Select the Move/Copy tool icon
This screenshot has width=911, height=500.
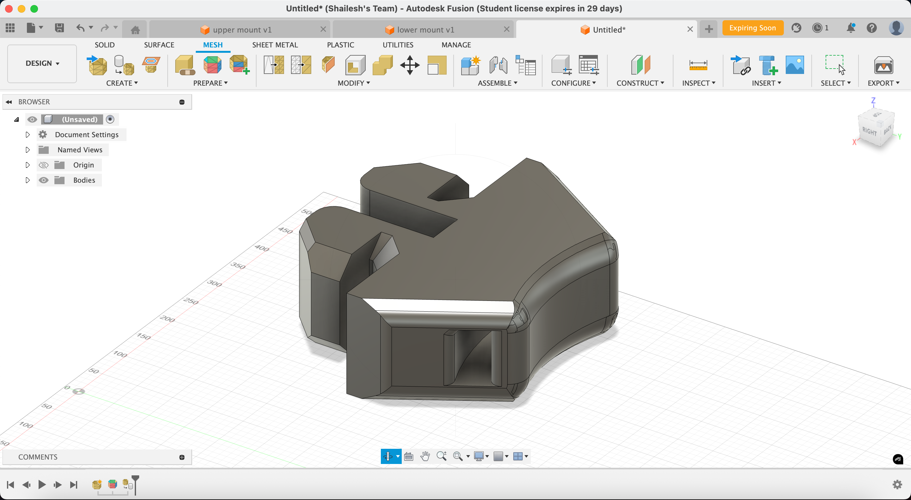click(x=410, y=65)
